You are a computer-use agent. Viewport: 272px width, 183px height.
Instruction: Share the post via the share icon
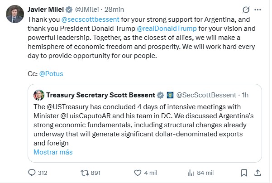point(258,172)
